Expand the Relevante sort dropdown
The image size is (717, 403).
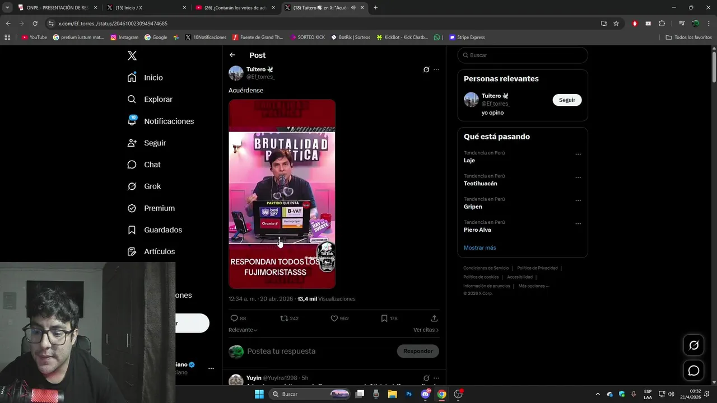(x=243, y=330)
